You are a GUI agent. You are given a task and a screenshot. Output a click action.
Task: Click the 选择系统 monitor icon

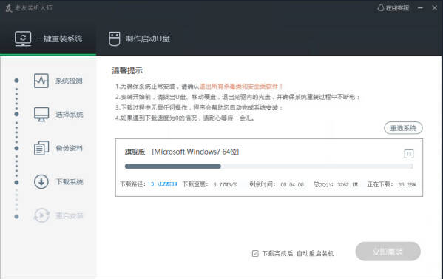(41, 114)
